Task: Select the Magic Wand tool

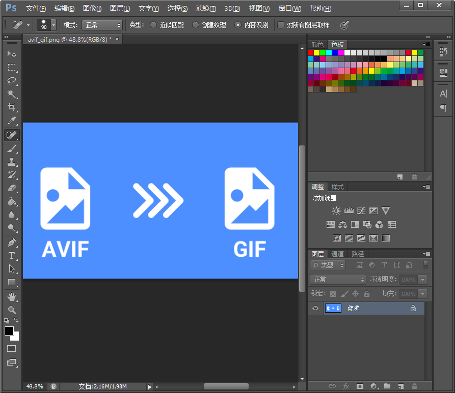Action: [x=12, y=94]
